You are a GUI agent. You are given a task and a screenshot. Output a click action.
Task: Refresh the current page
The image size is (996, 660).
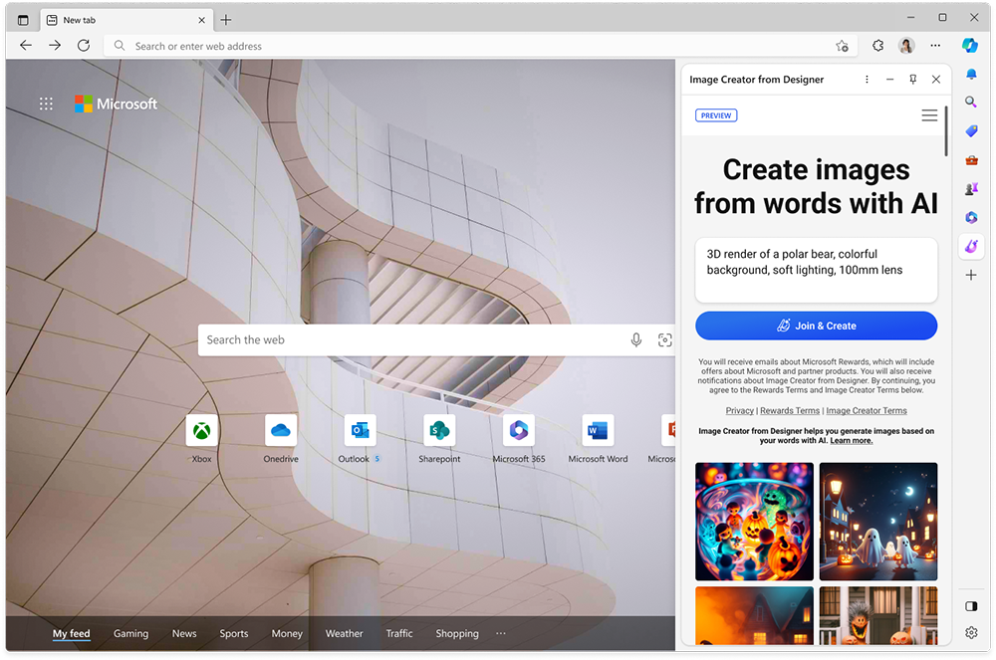click(x=84, y=45)
